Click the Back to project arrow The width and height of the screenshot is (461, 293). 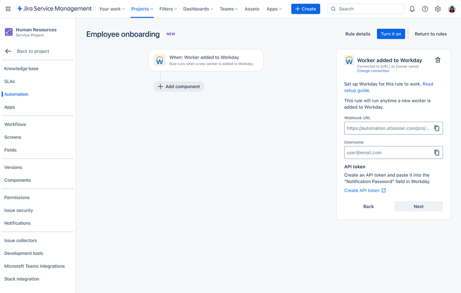coord(7,51)
